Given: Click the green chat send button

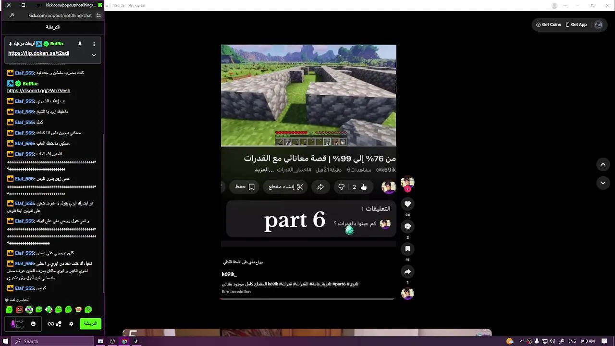Looking at the screenshot, I should [x=90, y=323].
